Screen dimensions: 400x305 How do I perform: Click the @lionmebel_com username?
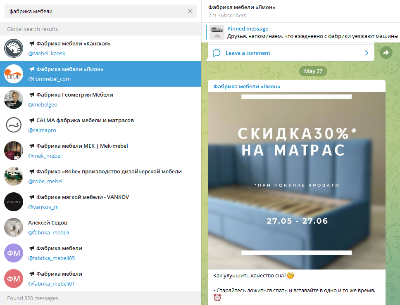tap(49, 79)
